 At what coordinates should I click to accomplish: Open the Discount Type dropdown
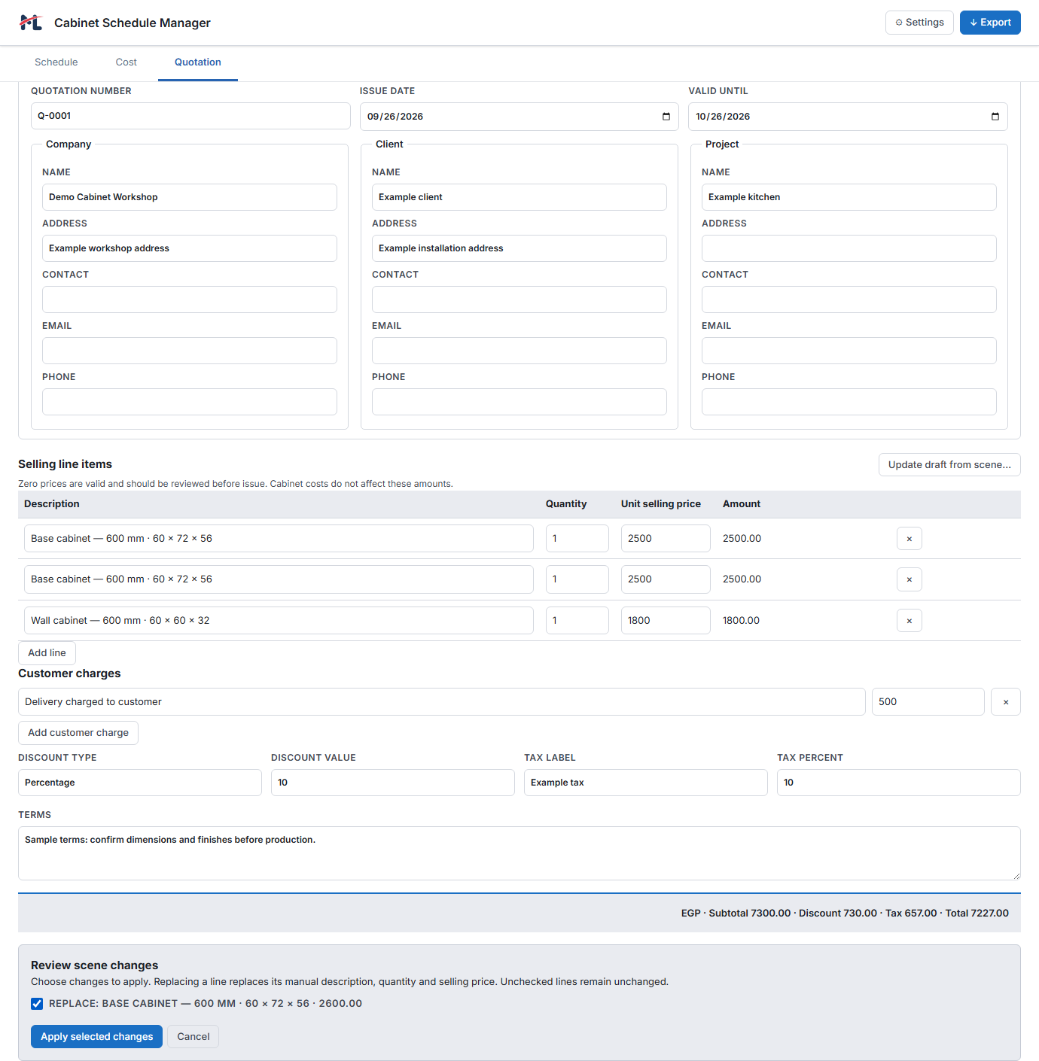point(140,783)
